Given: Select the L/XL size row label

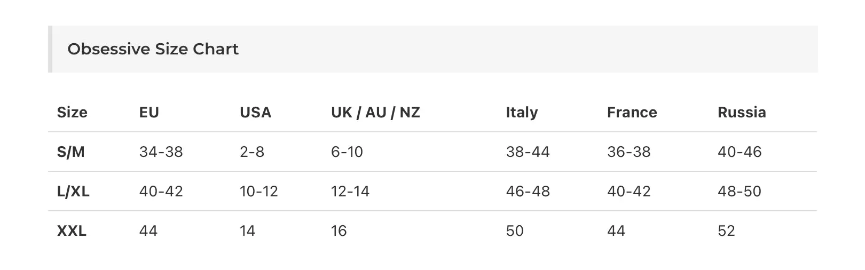Looking at the screenshot, I should [x=73, y=192].
